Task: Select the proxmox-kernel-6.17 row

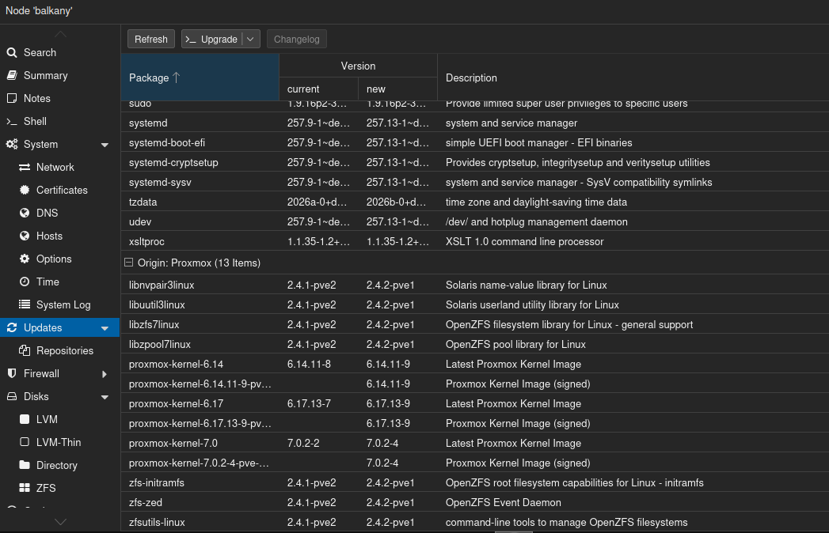Action: [x=475, y=403]
